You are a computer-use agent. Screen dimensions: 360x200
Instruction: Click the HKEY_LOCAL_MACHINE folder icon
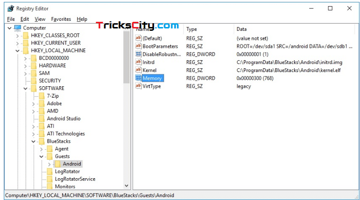point(26,50)
